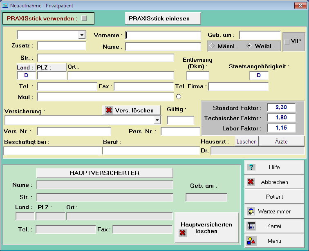Click the Beschäftigt bei field
309x251 pixels.
click(52, 151)
